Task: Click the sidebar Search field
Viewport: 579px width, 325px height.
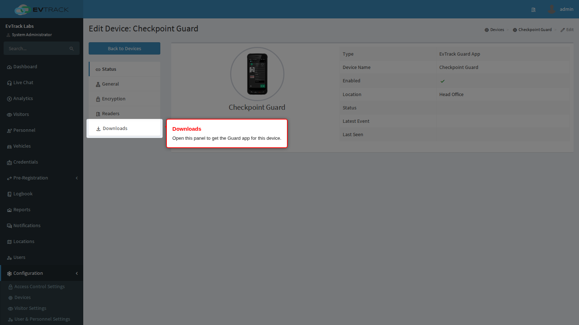Action: click(x=42, y=48)
